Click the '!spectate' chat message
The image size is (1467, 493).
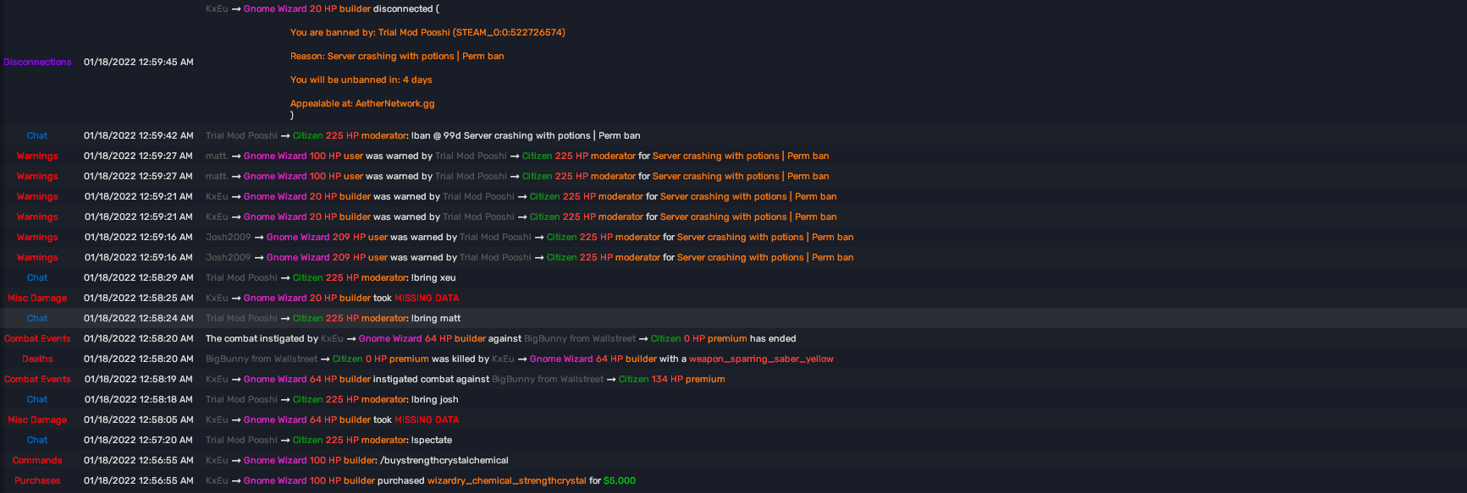tap(432, 441)
